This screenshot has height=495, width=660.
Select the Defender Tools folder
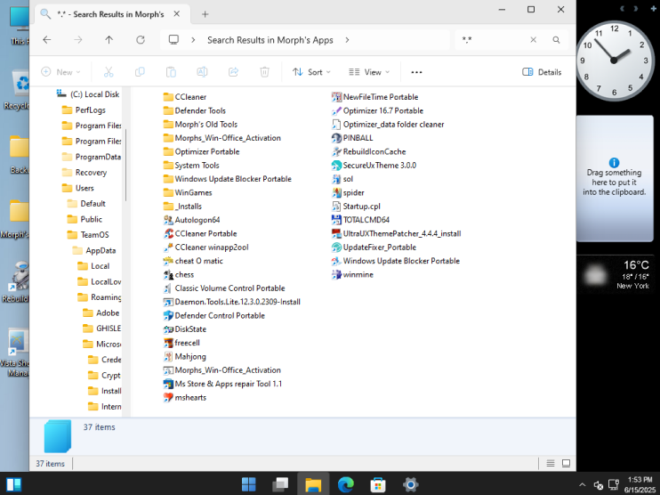[195, 110]
